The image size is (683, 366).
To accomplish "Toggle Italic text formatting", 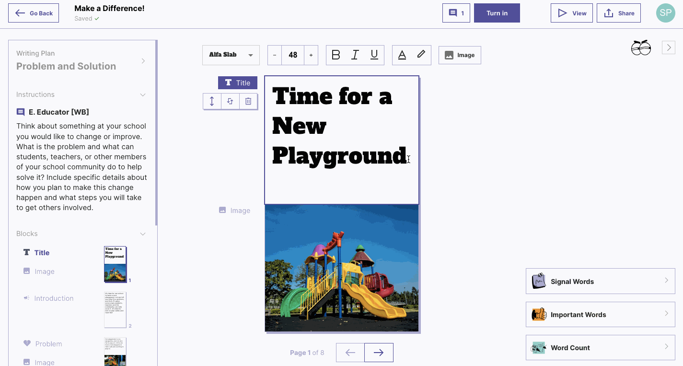I will tap(355, 55).
